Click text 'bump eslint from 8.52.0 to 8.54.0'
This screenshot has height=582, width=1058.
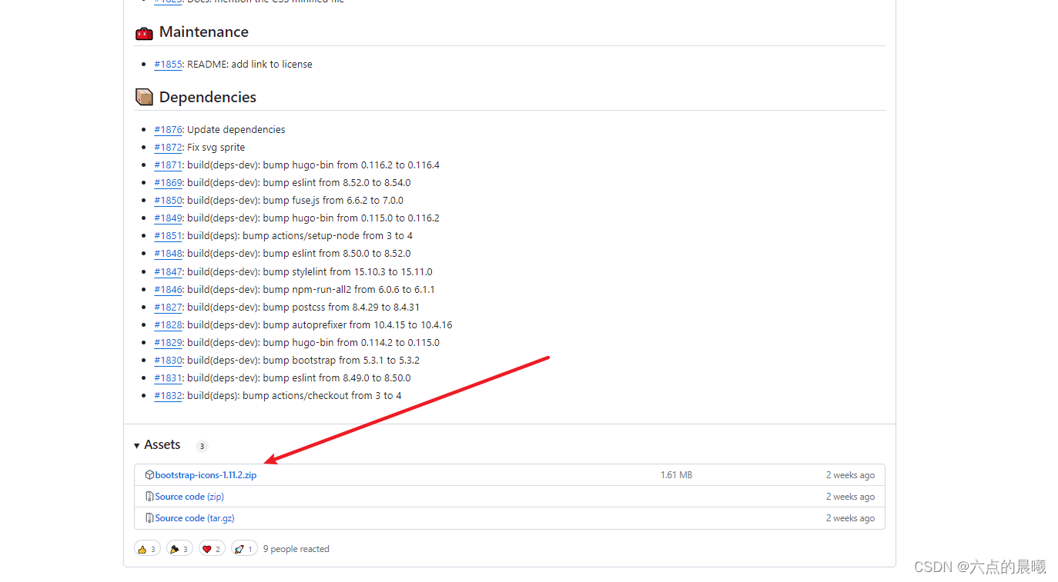(336, 183)
